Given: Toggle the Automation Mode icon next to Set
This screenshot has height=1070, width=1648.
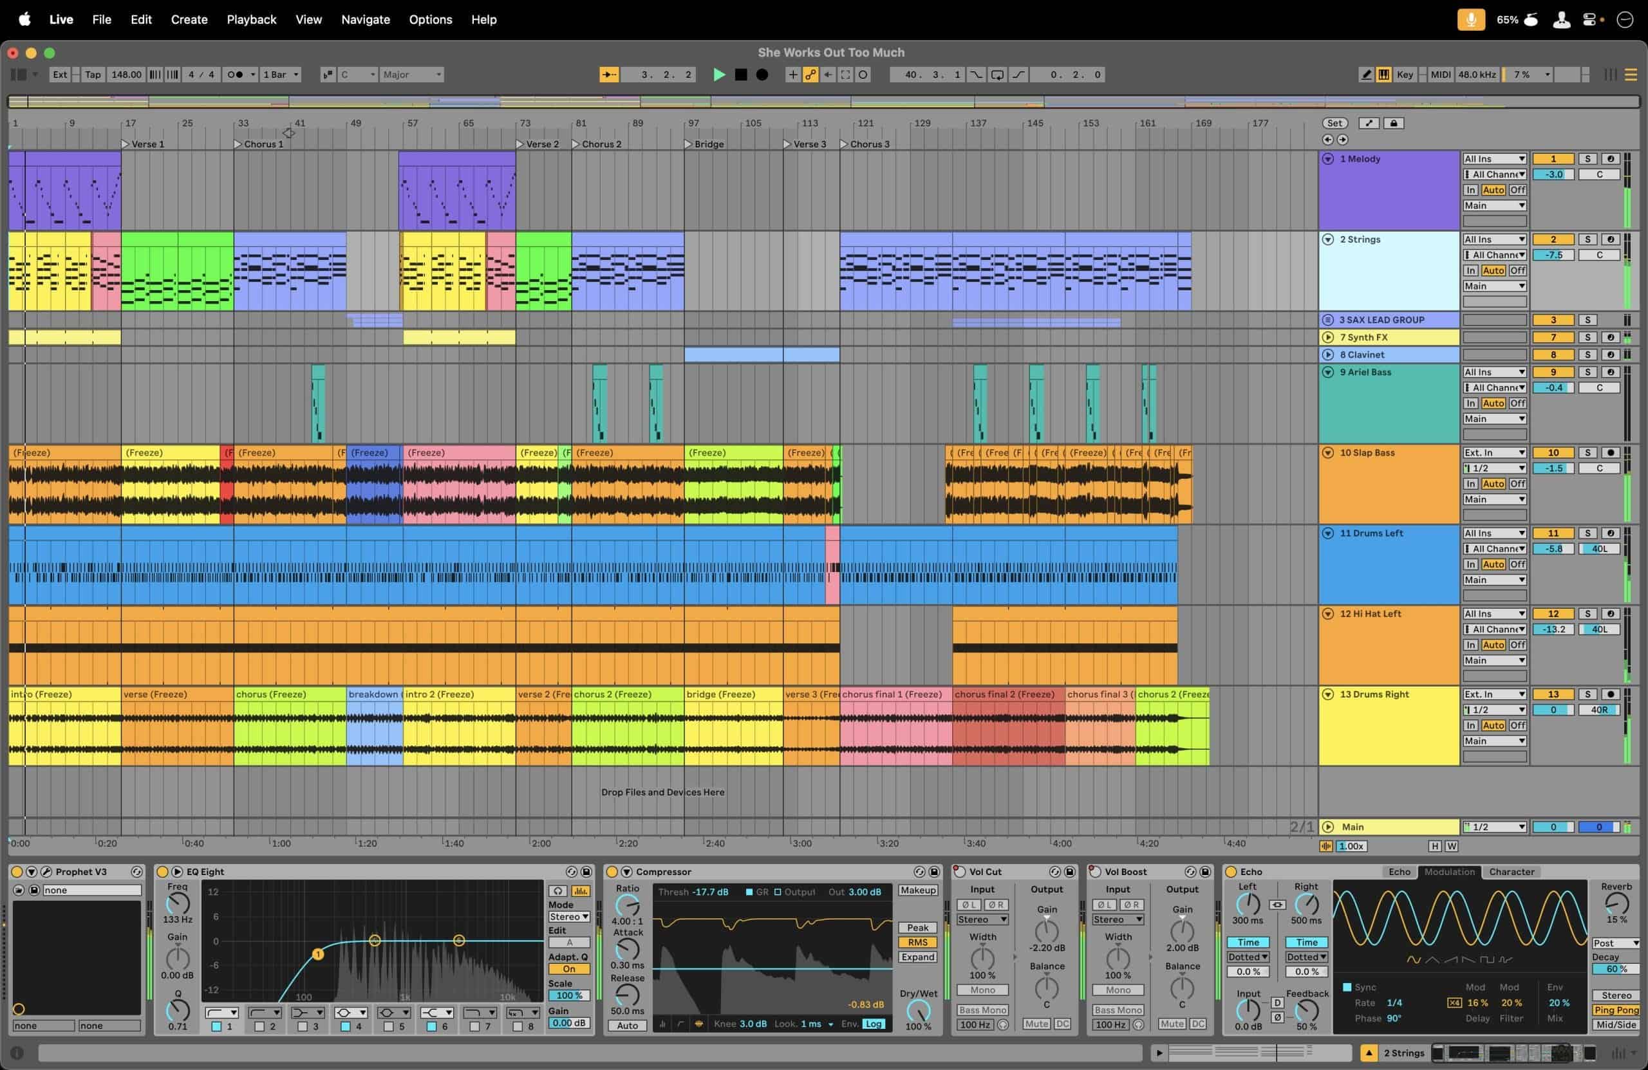Looking at the screenshot, I should [1368, 123].
